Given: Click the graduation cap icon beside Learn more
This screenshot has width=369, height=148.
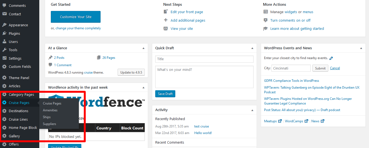Looking at the screenshot, I should point(265,28).
